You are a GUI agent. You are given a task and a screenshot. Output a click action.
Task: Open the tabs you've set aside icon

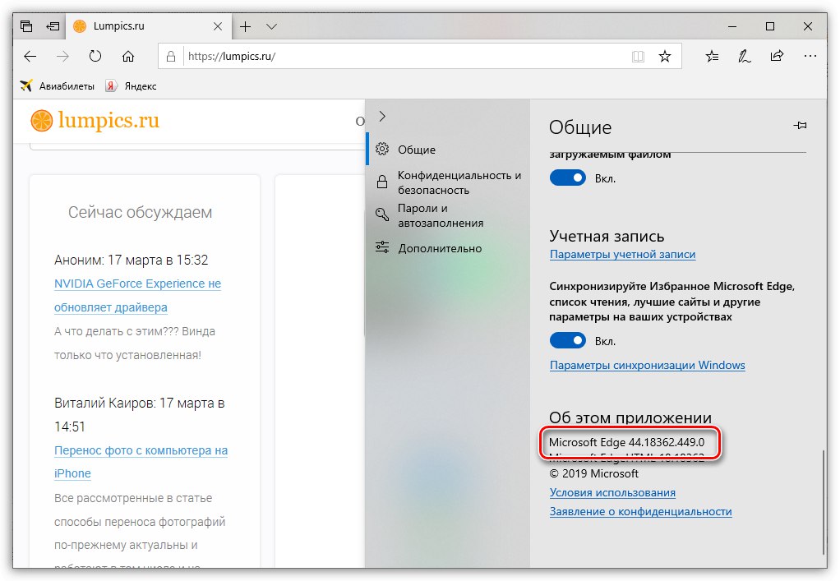(x=26, y=26)
